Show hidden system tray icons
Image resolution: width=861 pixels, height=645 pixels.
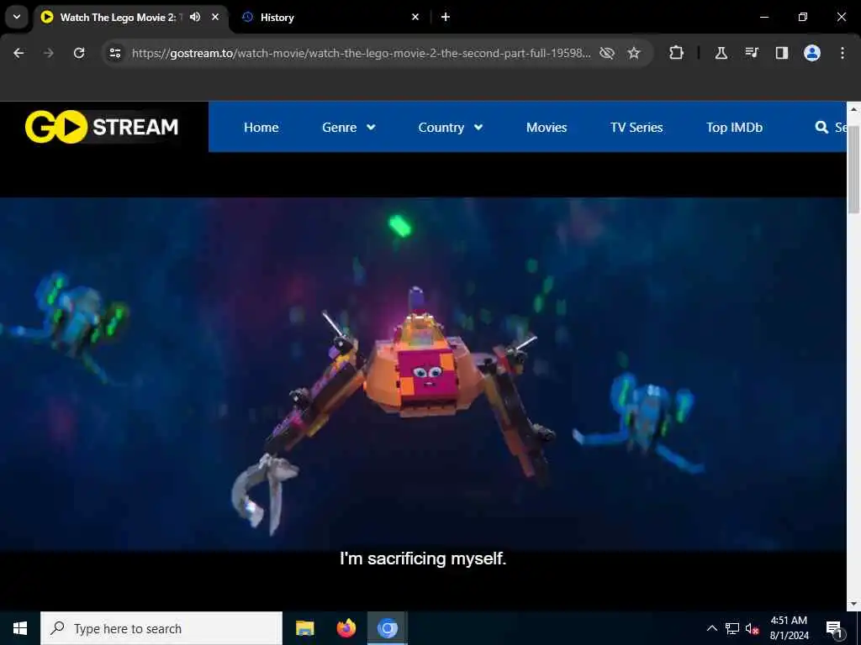click(x=711, y=628)
